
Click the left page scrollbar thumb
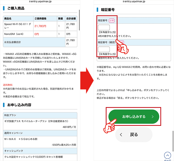[79, 20]
